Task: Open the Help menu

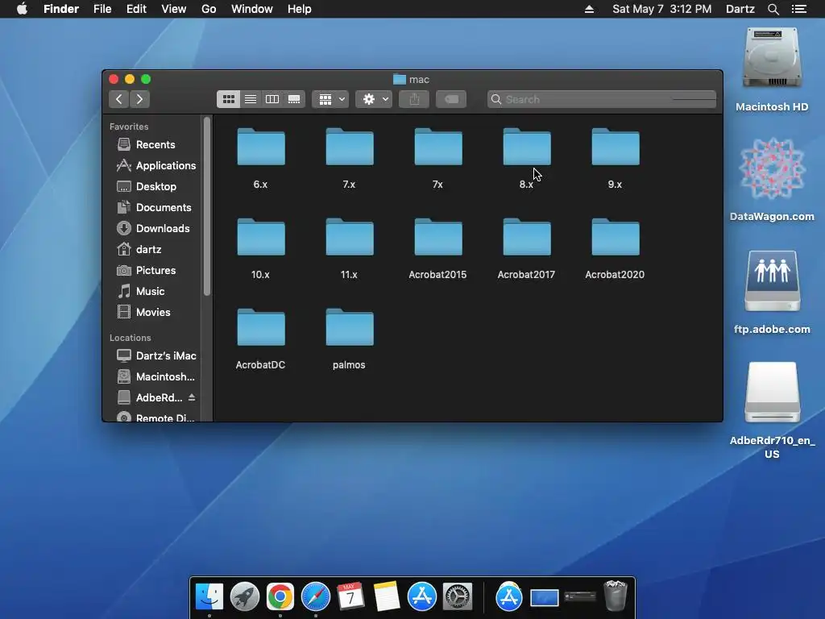Action: (x=300, y=9)
